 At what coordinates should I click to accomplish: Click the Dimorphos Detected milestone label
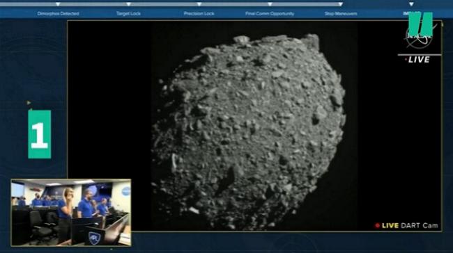pyautogui.click(x=58, y=13)
